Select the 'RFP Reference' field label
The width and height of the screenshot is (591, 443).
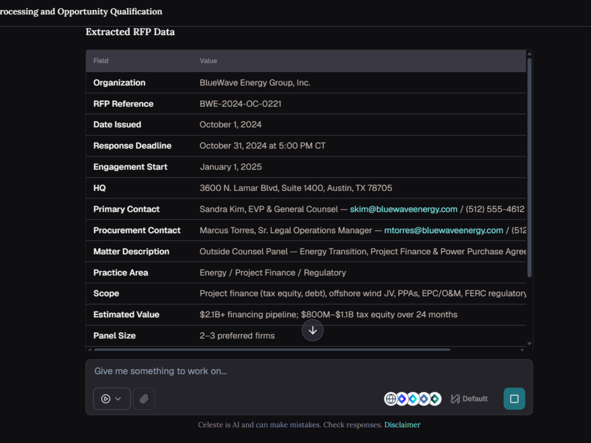(124, 104)
